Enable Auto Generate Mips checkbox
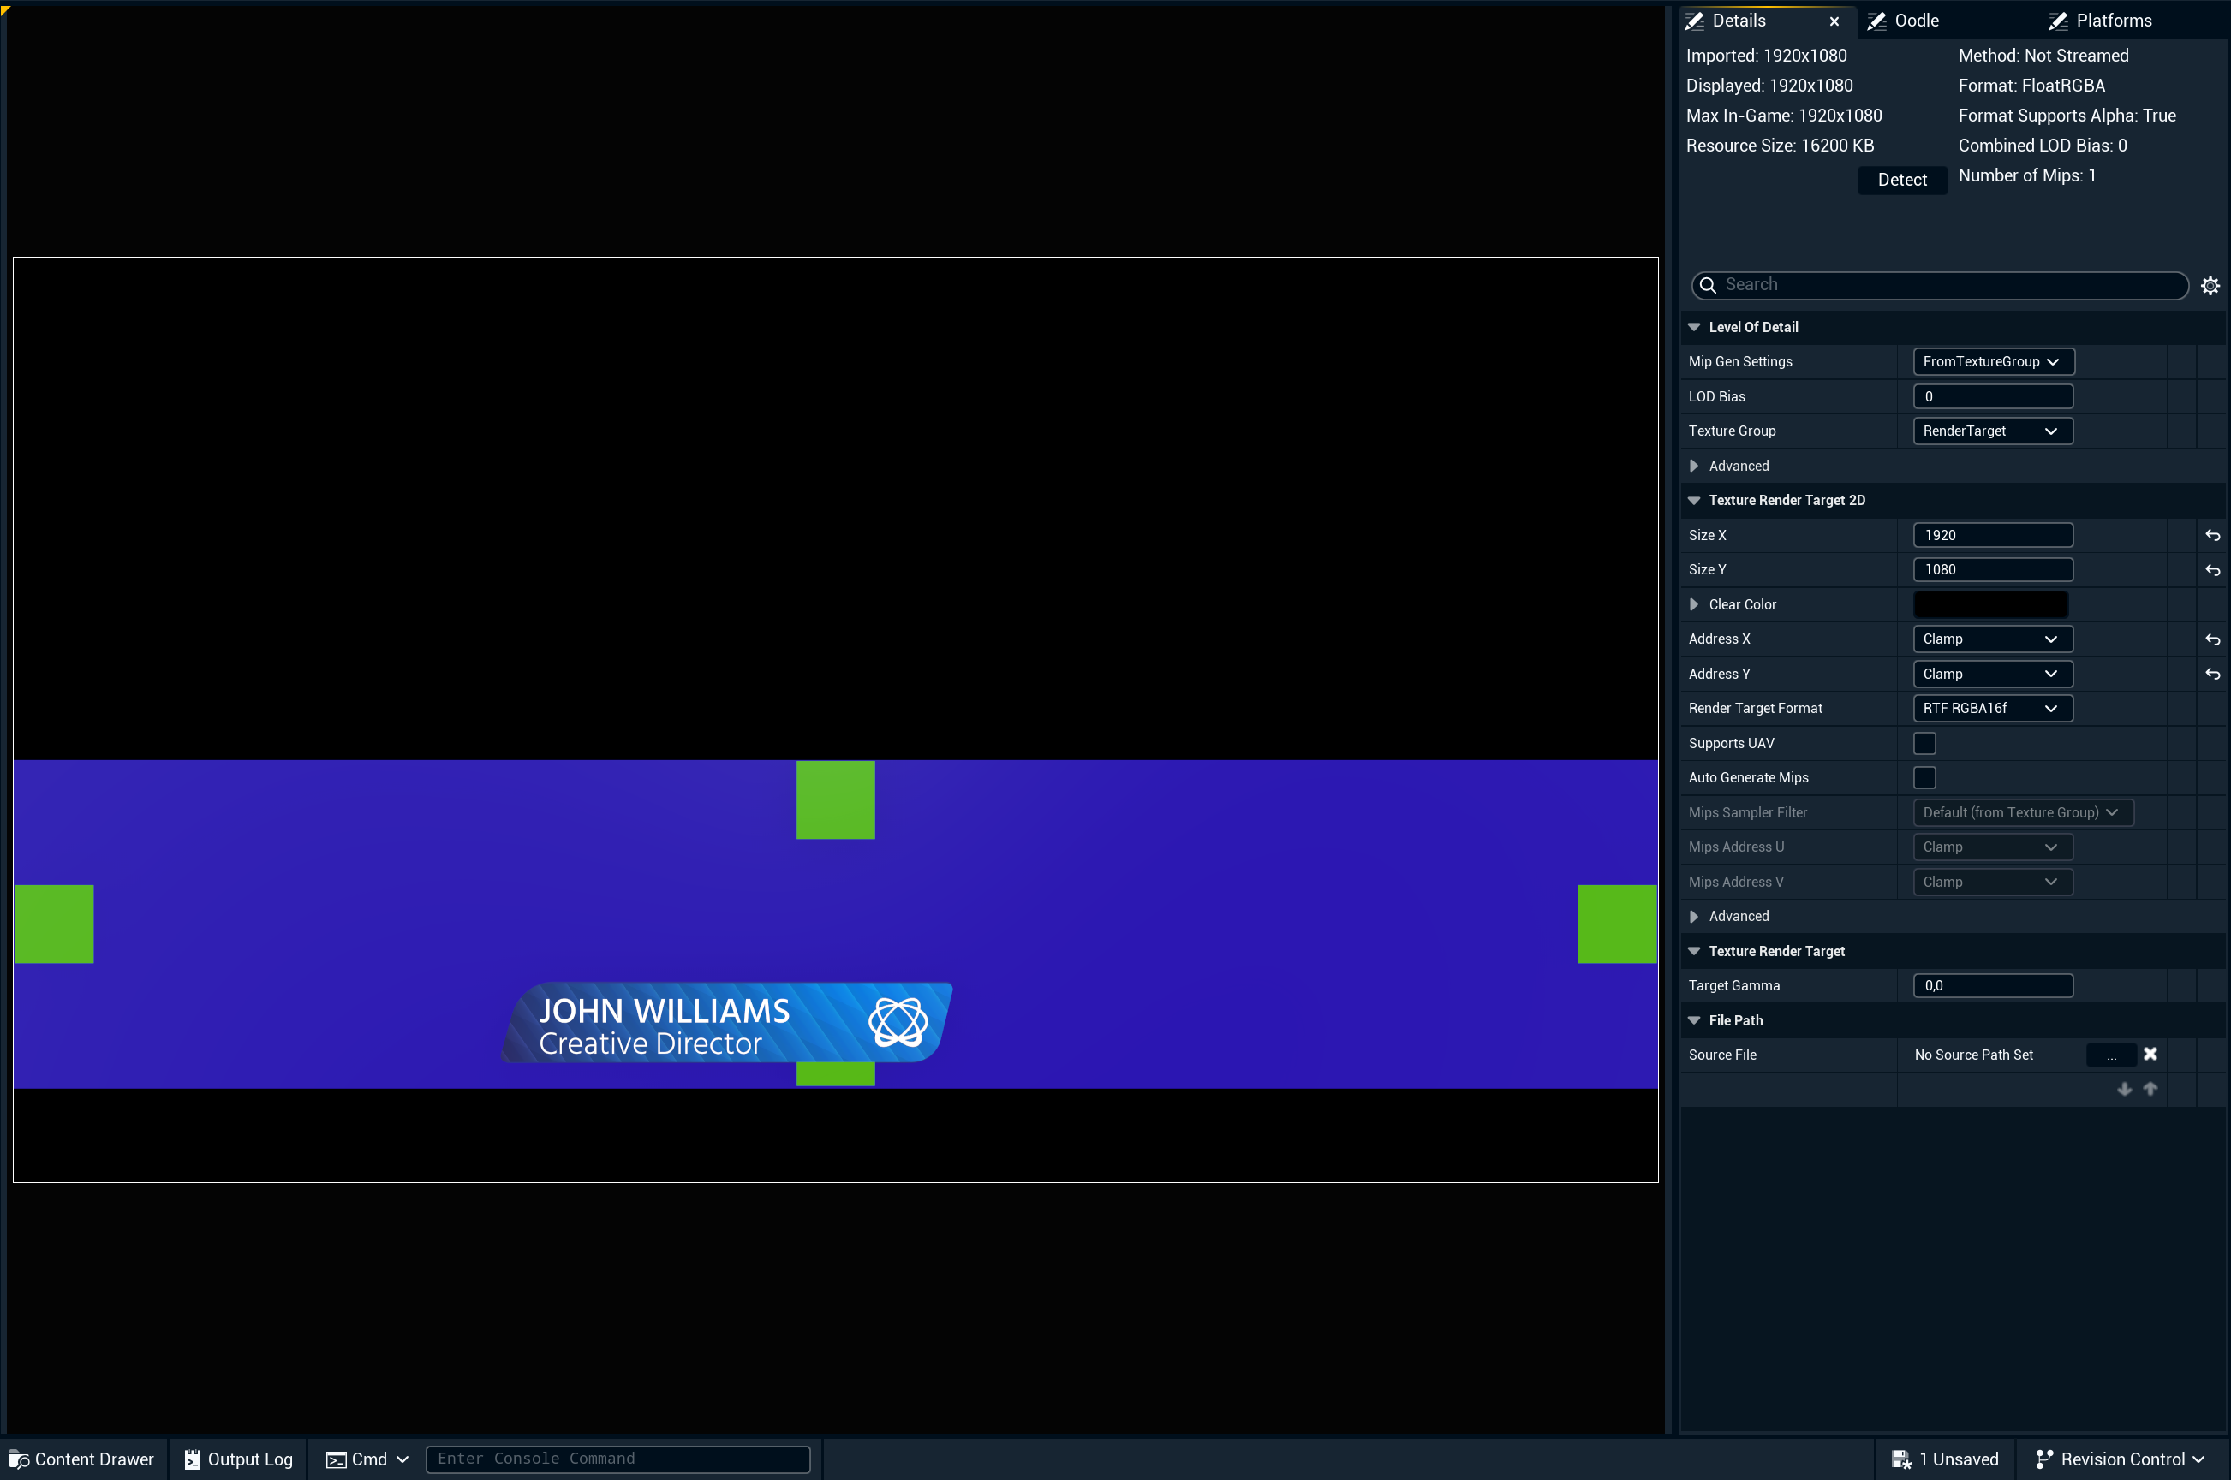Screen dimensions: 2231x1480 pyautogui.click(x=1924, y=778)
